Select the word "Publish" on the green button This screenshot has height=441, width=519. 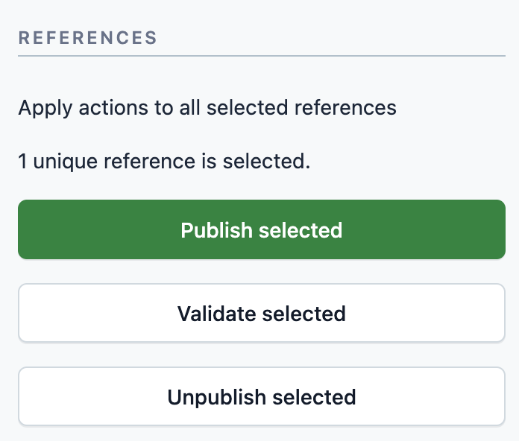click(216, 230)
